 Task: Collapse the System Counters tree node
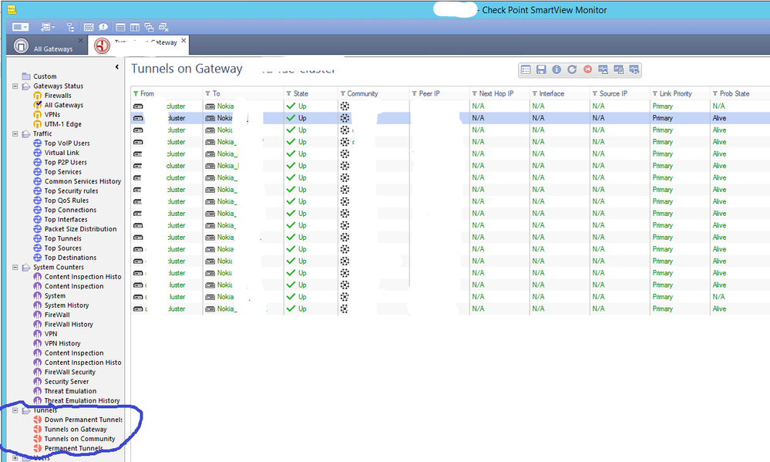15,268
